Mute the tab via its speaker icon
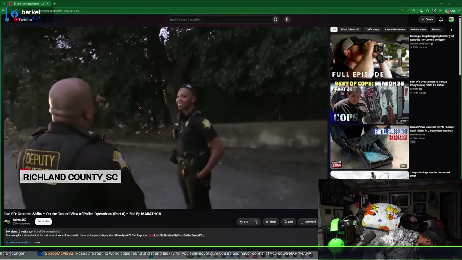 14,4
